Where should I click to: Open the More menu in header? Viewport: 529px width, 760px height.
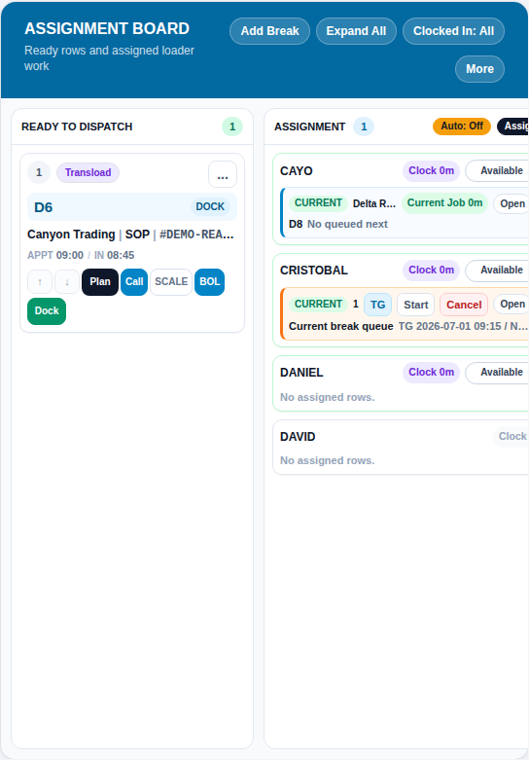[479, 69]
